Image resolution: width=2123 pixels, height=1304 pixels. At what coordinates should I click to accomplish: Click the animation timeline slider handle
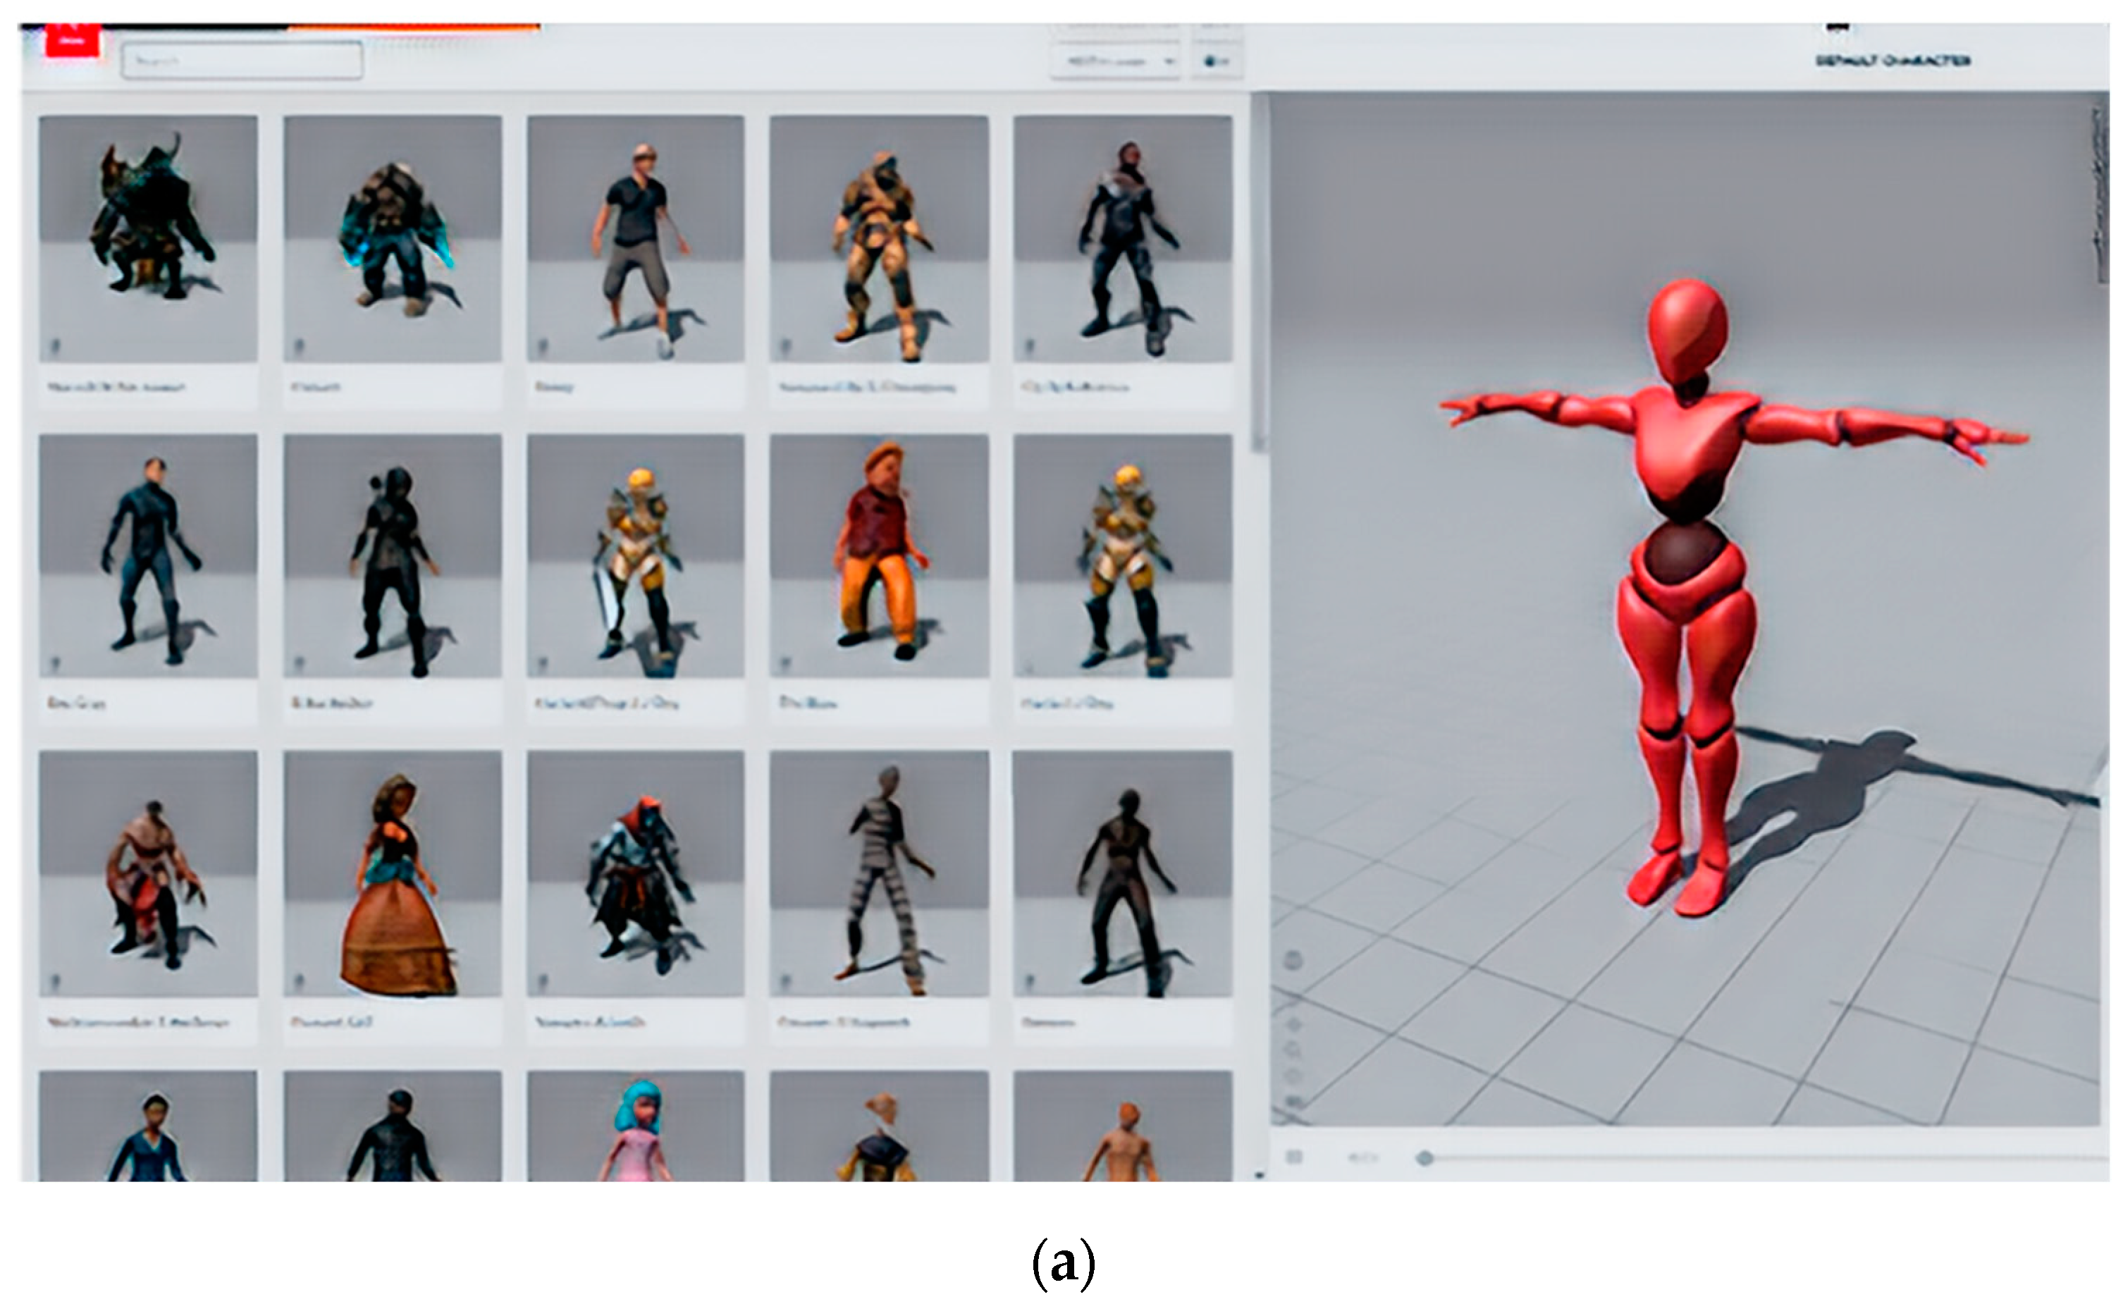tap(1424, 1158)
